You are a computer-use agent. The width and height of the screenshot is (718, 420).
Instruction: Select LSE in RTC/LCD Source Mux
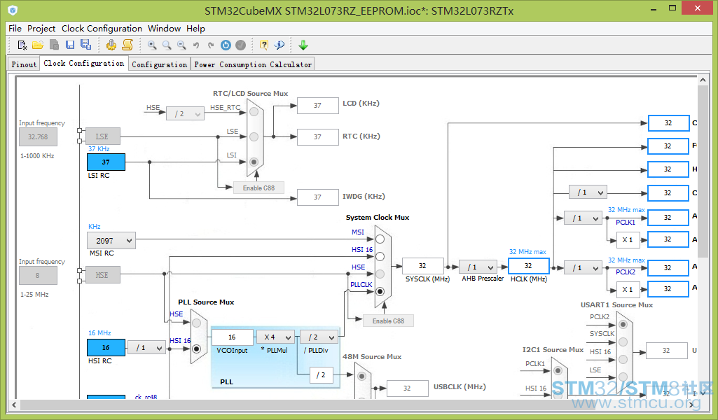pos(254,136)
